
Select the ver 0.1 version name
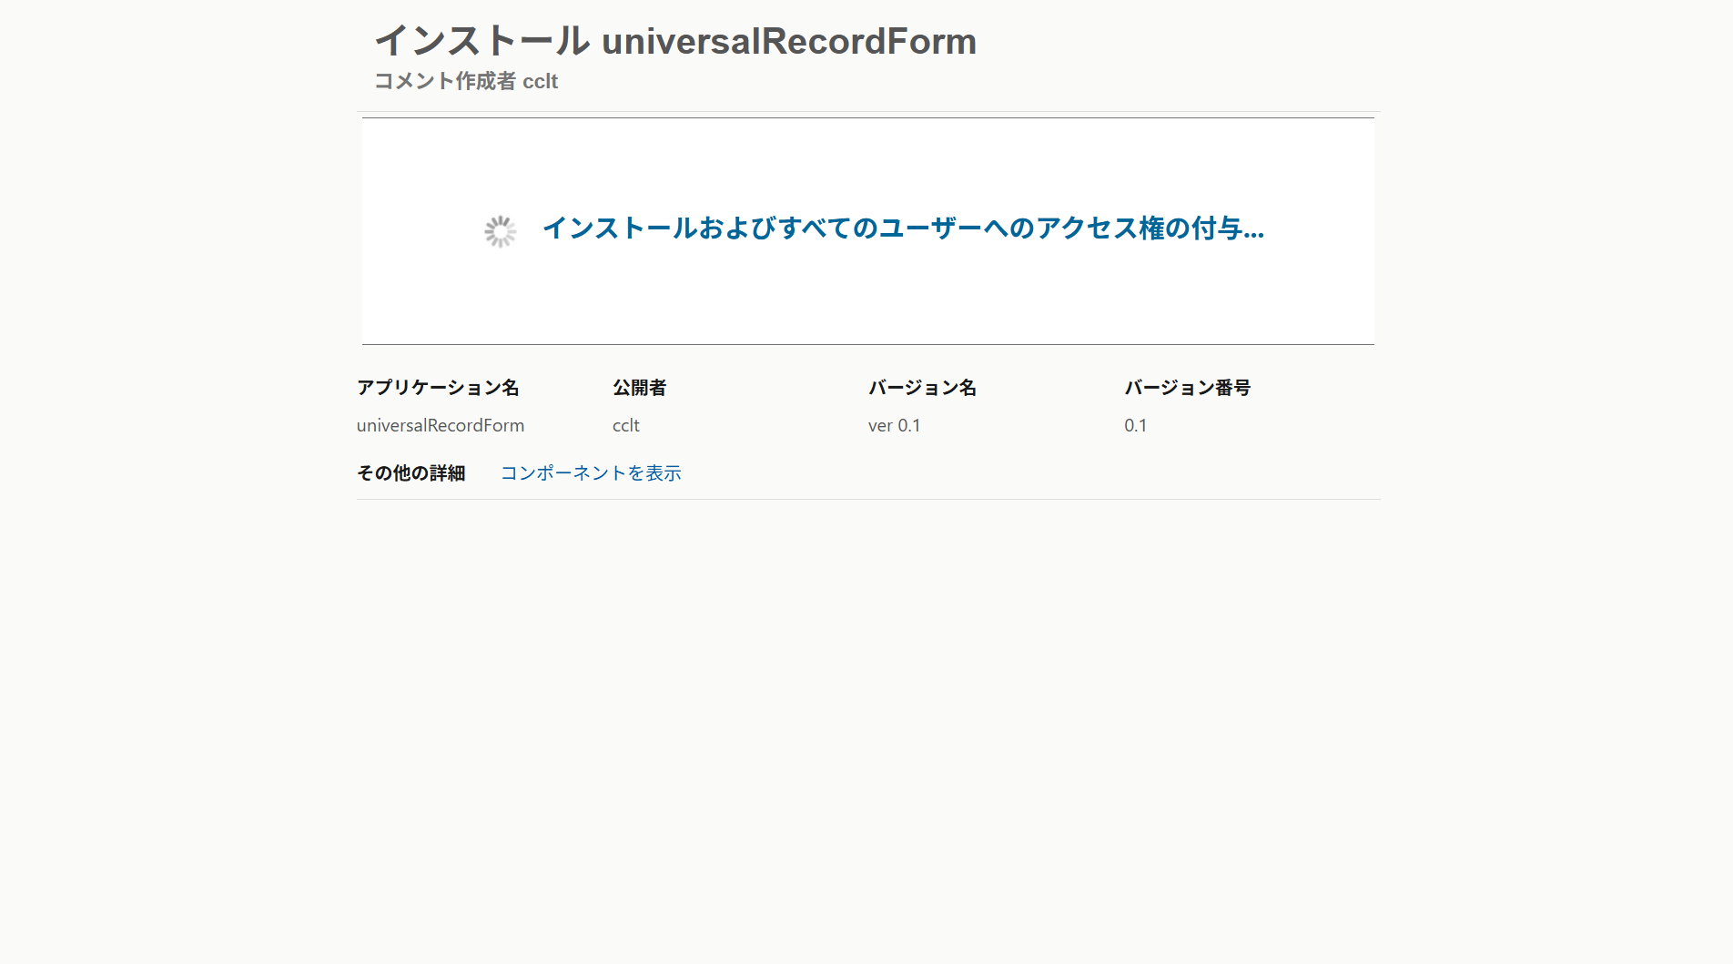tap(894, 425)
